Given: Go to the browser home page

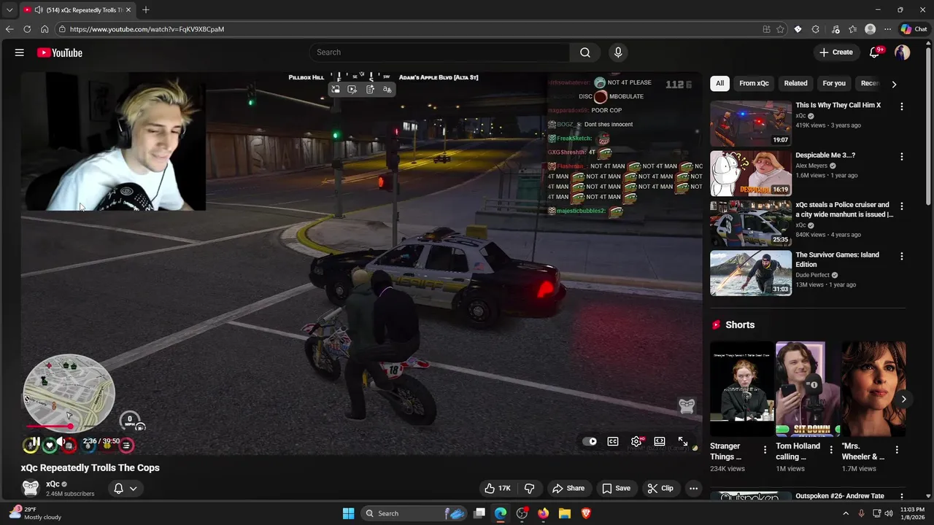Looking at the screenshot, I should (45, 29).
